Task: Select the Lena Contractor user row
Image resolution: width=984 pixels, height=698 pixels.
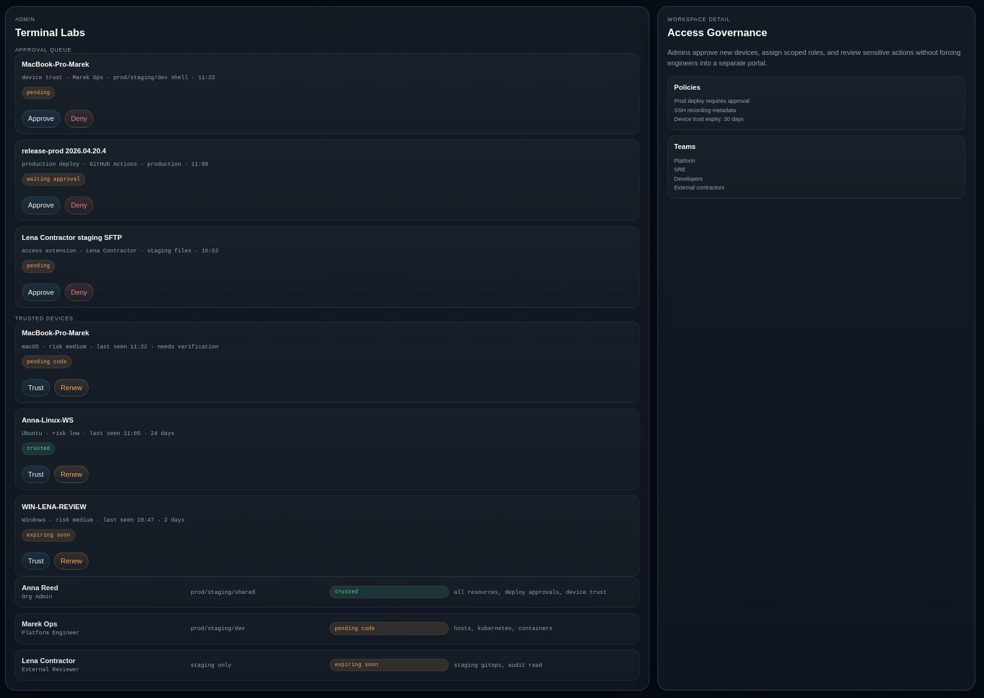Action: point(327,665)
